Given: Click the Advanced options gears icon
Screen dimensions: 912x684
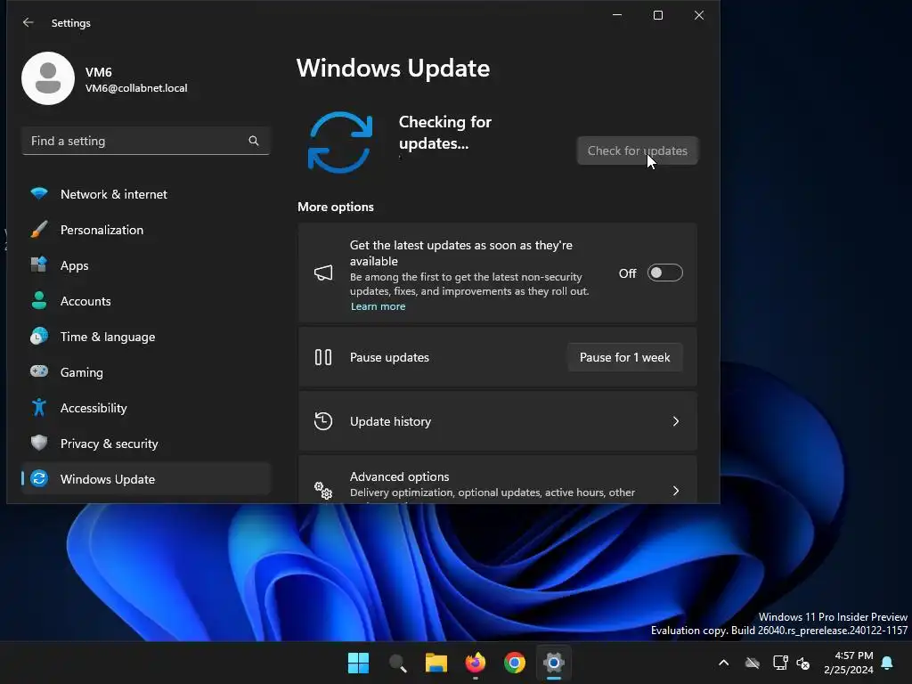Looking at the screenshot, I should tap(323, 491).
